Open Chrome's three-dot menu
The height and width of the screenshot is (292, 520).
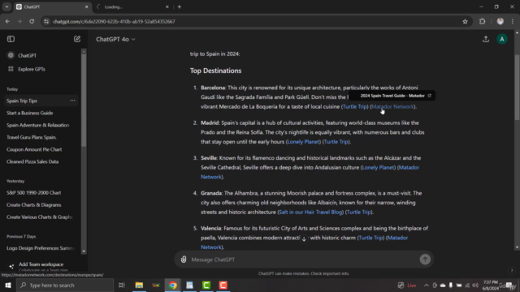(513, 22)
